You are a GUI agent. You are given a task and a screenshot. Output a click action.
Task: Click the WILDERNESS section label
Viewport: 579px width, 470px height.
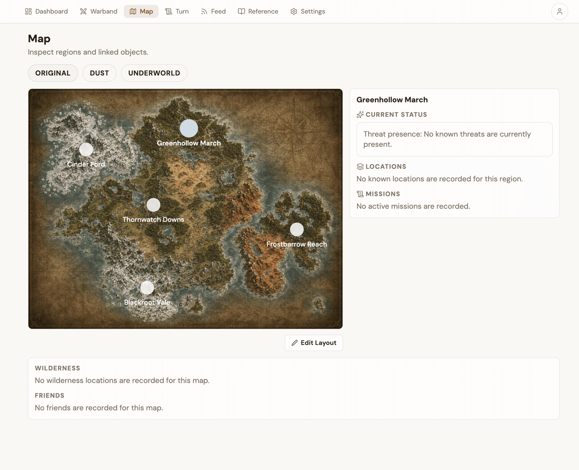click(57, 368)
